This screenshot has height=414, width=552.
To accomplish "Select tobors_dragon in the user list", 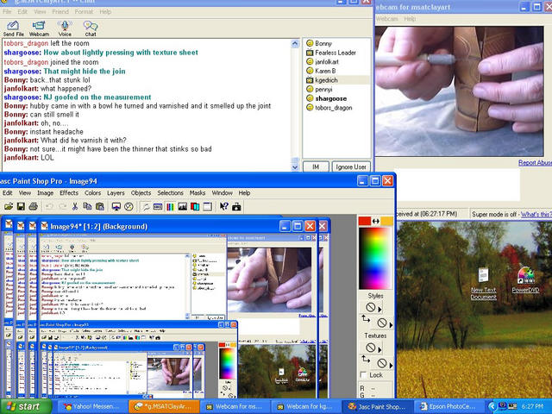I will coord(334,108).
